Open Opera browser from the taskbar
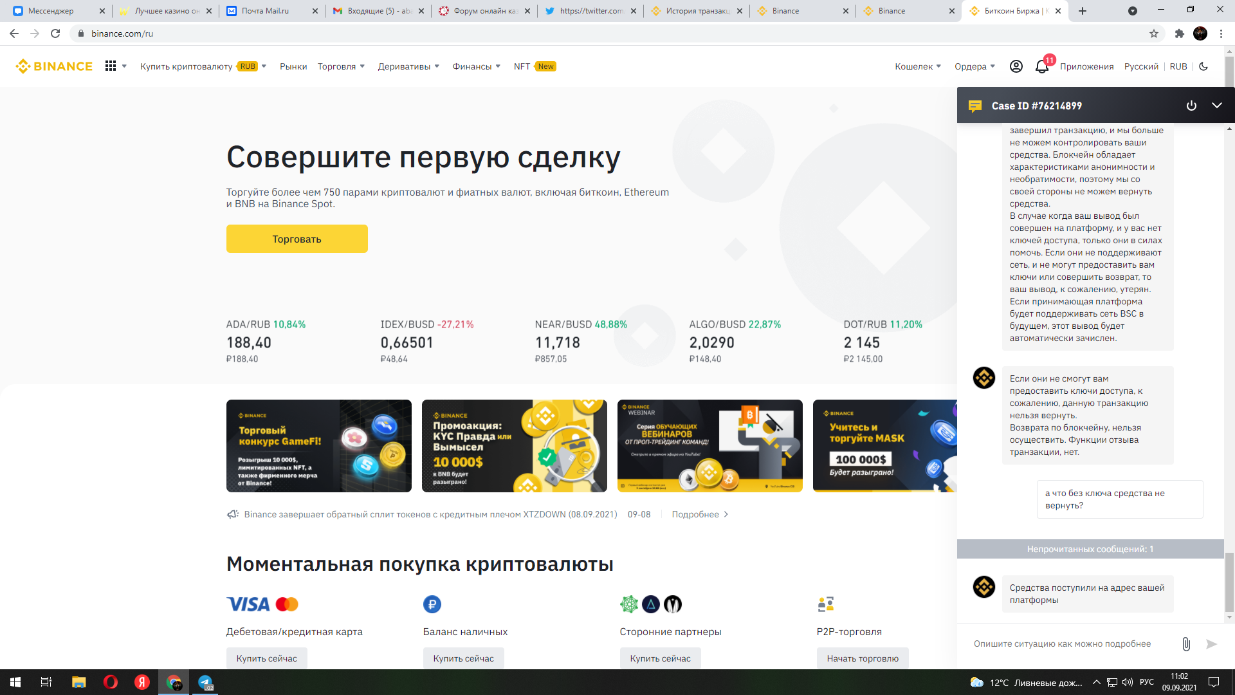1235x695 pixels. tap(111, 682)
